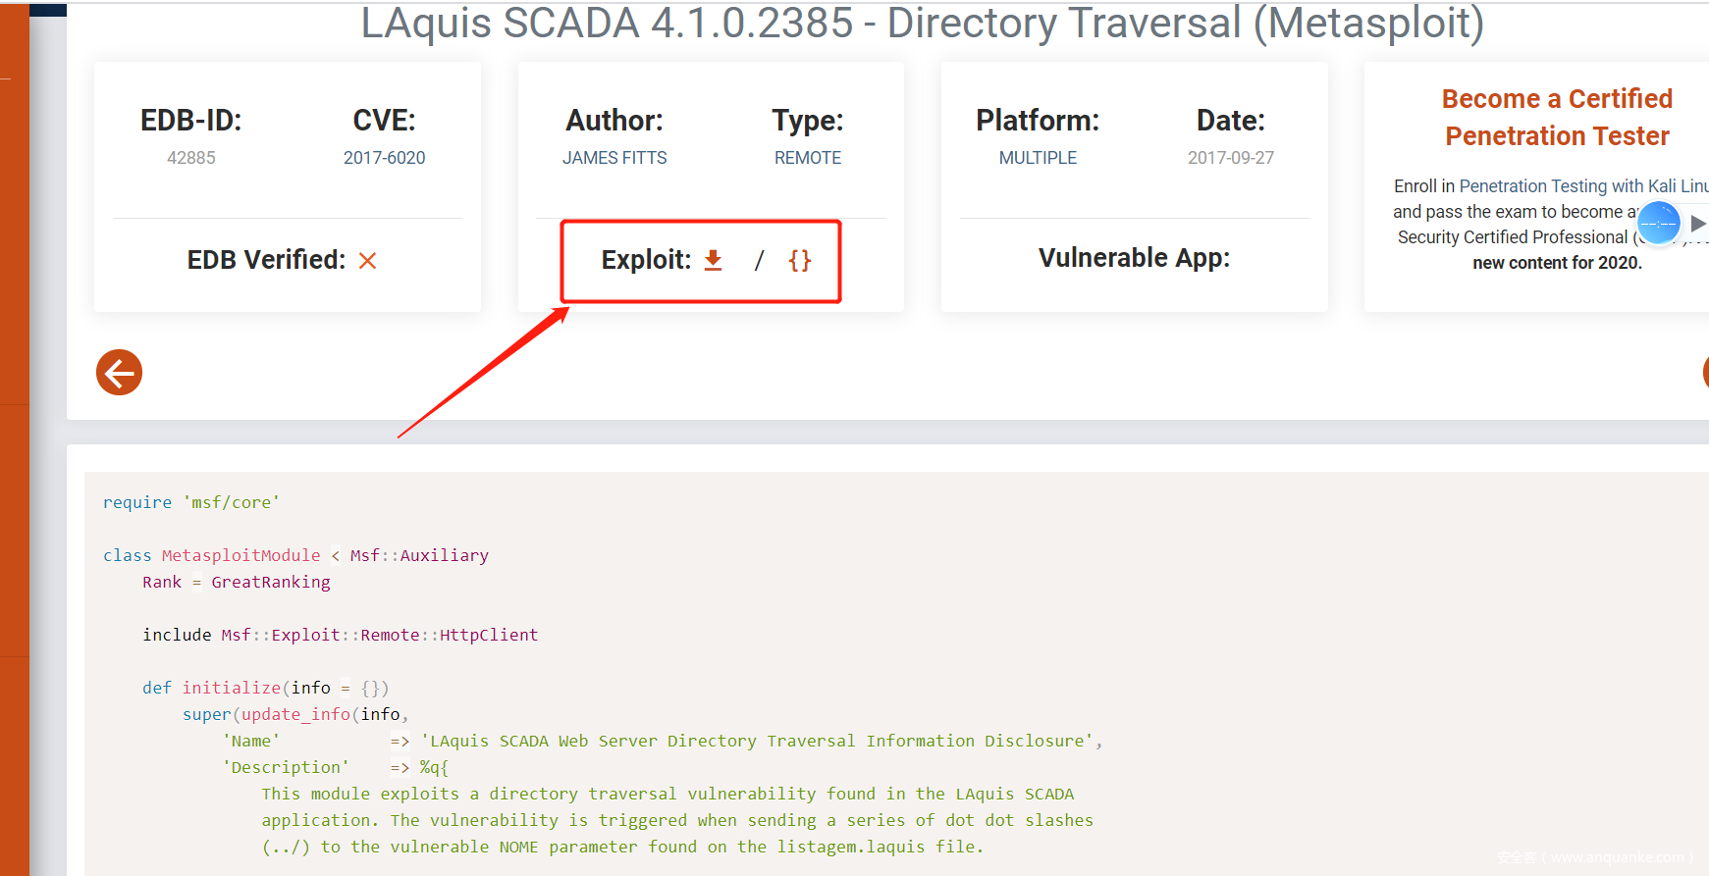Open the CVE 2017-6020 link
The height and width of the screenshot is (876, 1709).
(384, 158)
